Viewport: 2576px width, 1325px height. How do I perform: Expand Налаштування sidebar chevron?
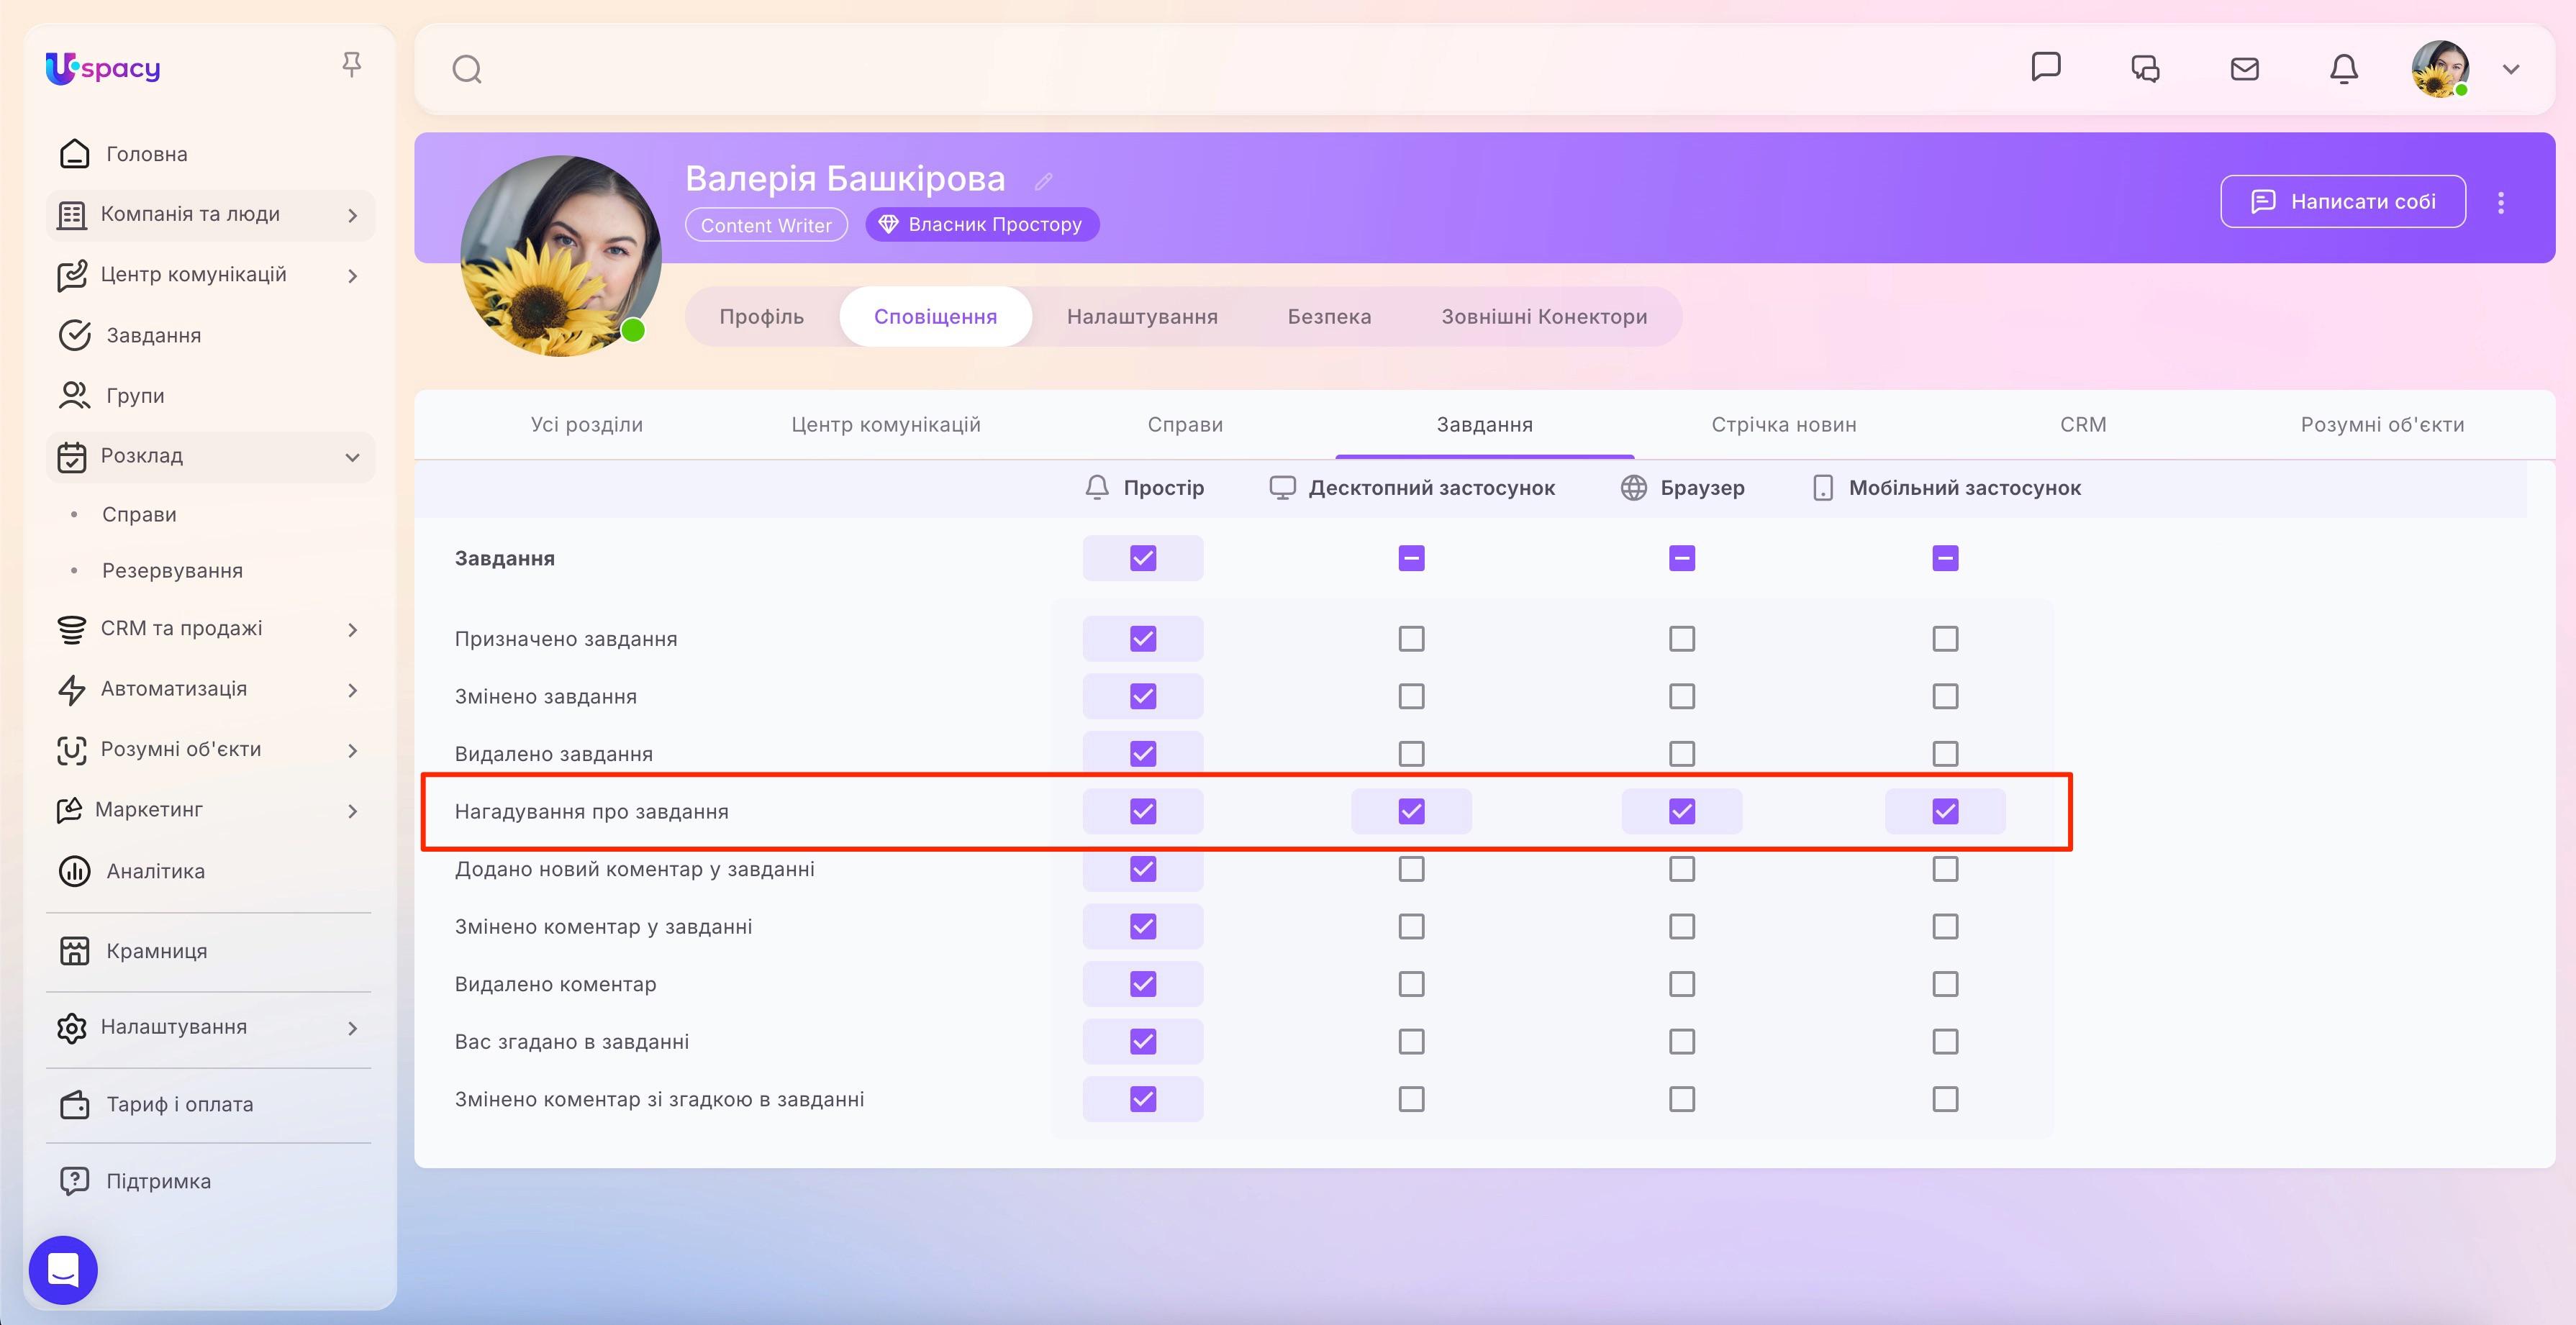352,1028
